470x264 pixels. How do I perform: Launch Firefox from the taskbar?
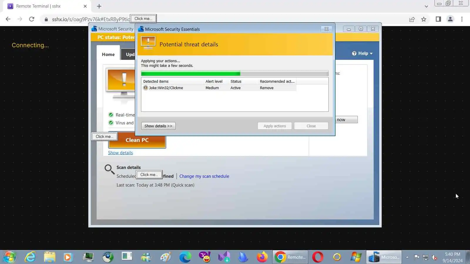[262, 257]
